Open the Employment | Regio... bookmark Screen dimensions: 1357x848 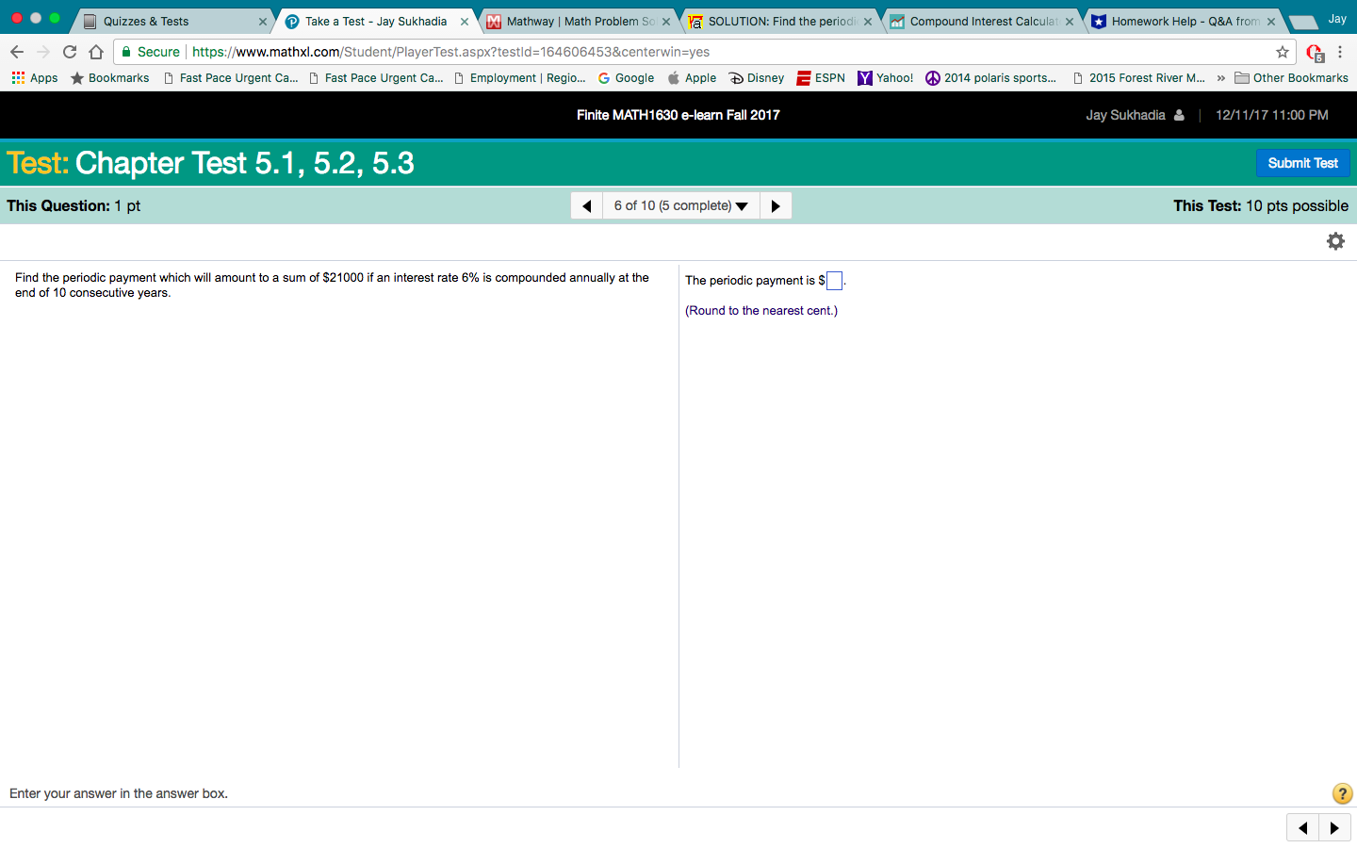tap(520, 78)
